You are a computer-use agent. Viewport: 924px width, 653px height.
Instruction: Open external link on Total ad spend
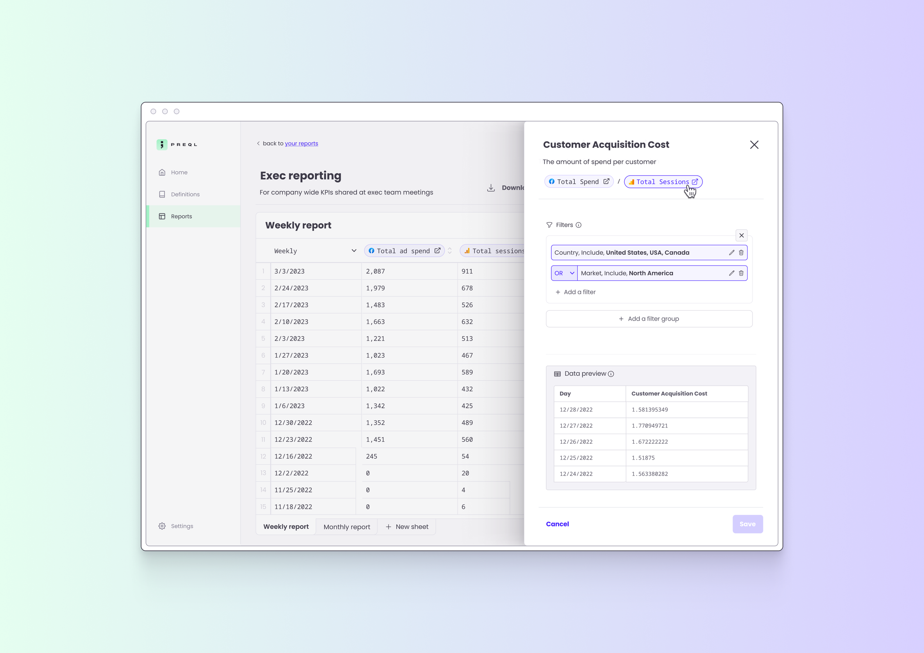pos(438,250)
